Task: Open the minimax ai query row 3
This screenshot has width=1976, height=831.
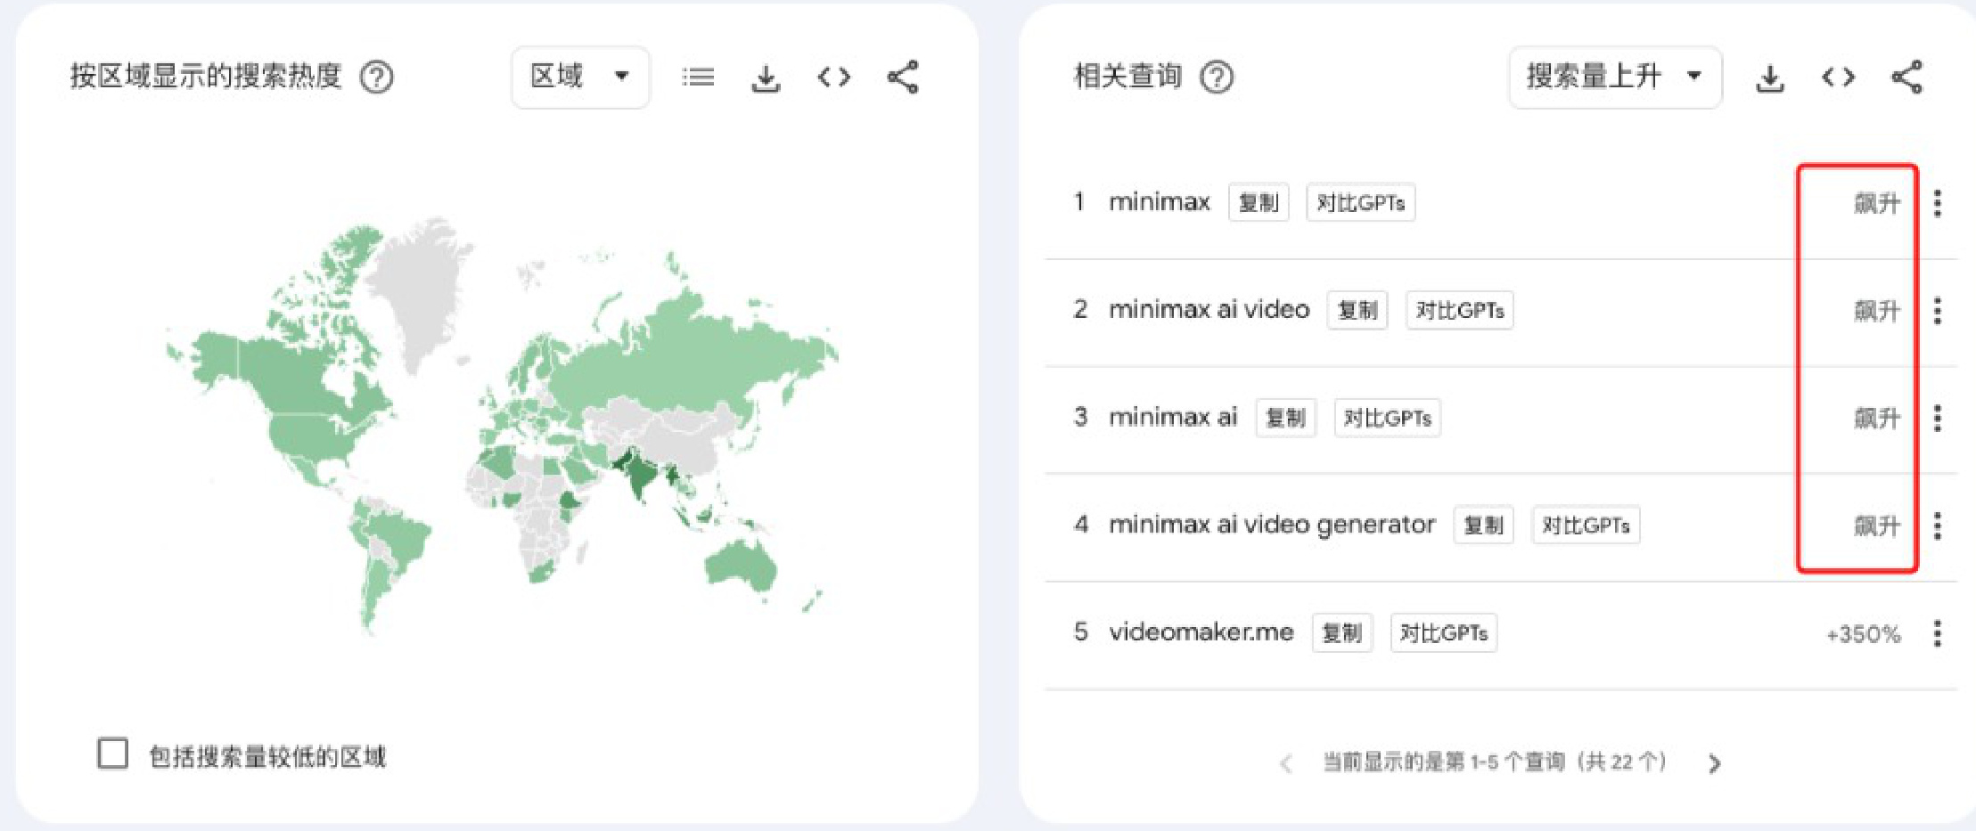Action: [x=1173, y=417]
